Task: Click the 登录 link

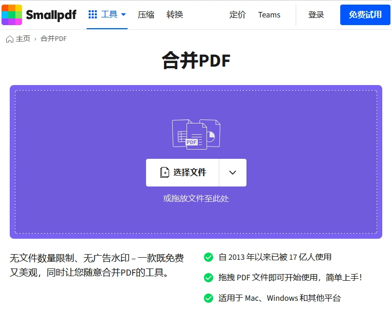Action: pyautogui.click(x=316, y=15)
